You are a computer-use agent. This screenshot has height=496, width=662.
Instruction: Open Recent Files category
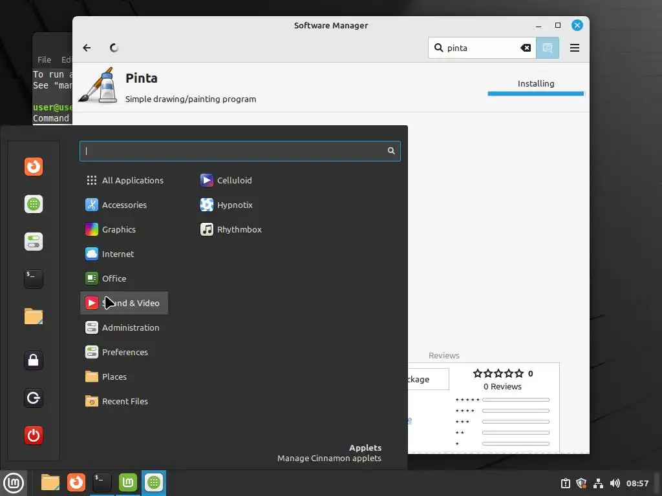[x=124, y=401]
